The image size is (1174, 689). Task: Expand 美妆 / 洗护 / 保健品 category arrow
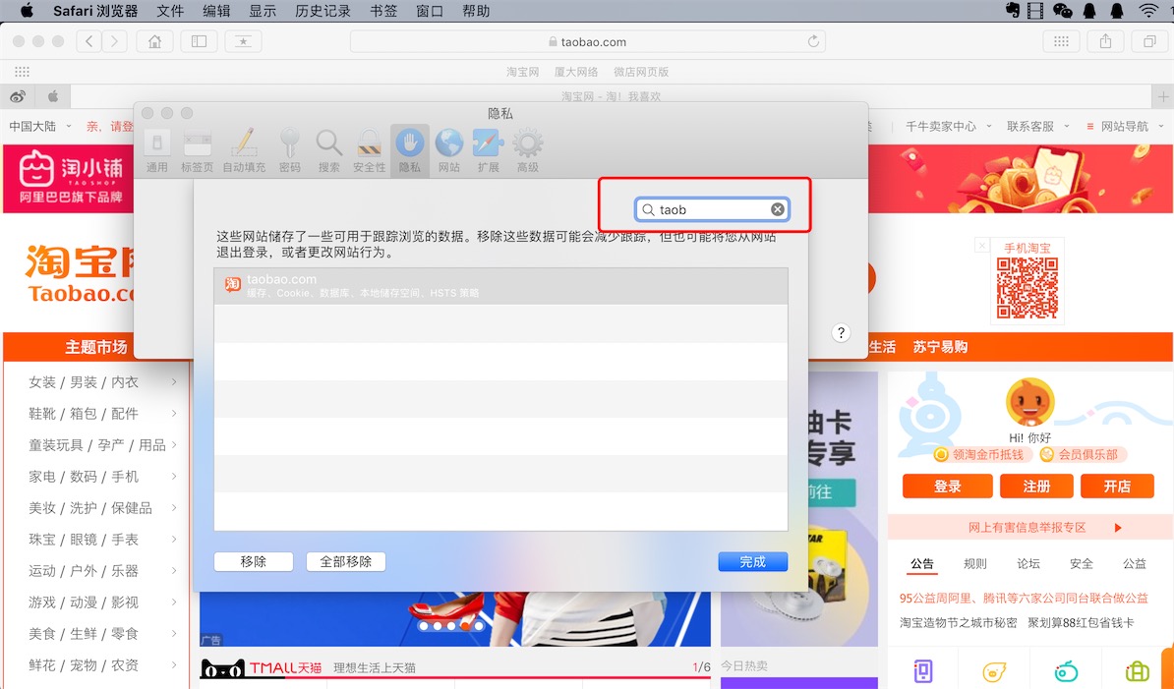(x=174, y=508)
